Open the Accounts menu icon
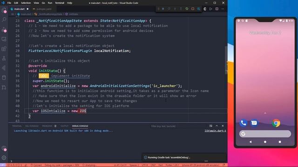 tap(4, 148)
